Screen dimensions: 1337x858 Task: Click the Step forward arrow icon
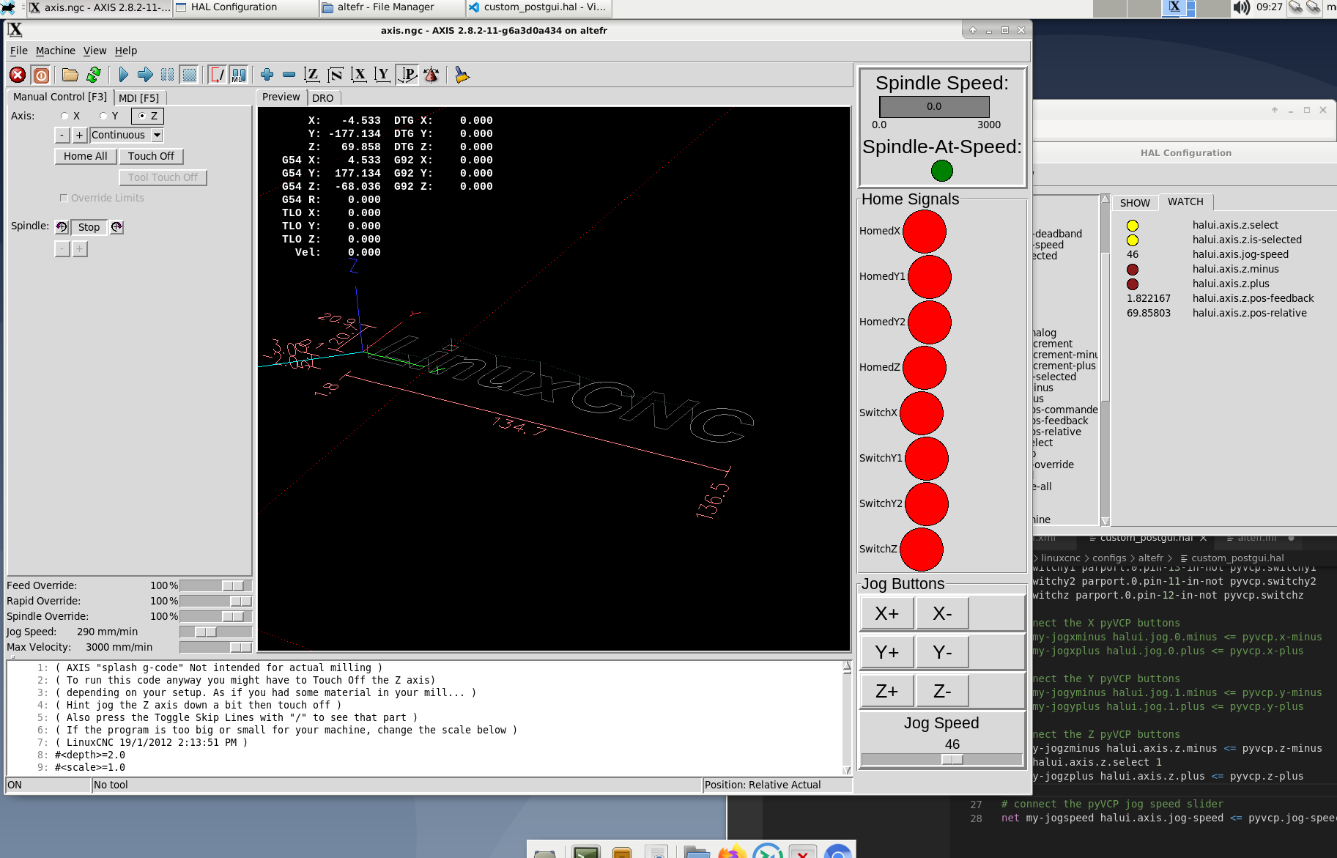(x=145, y=75)
